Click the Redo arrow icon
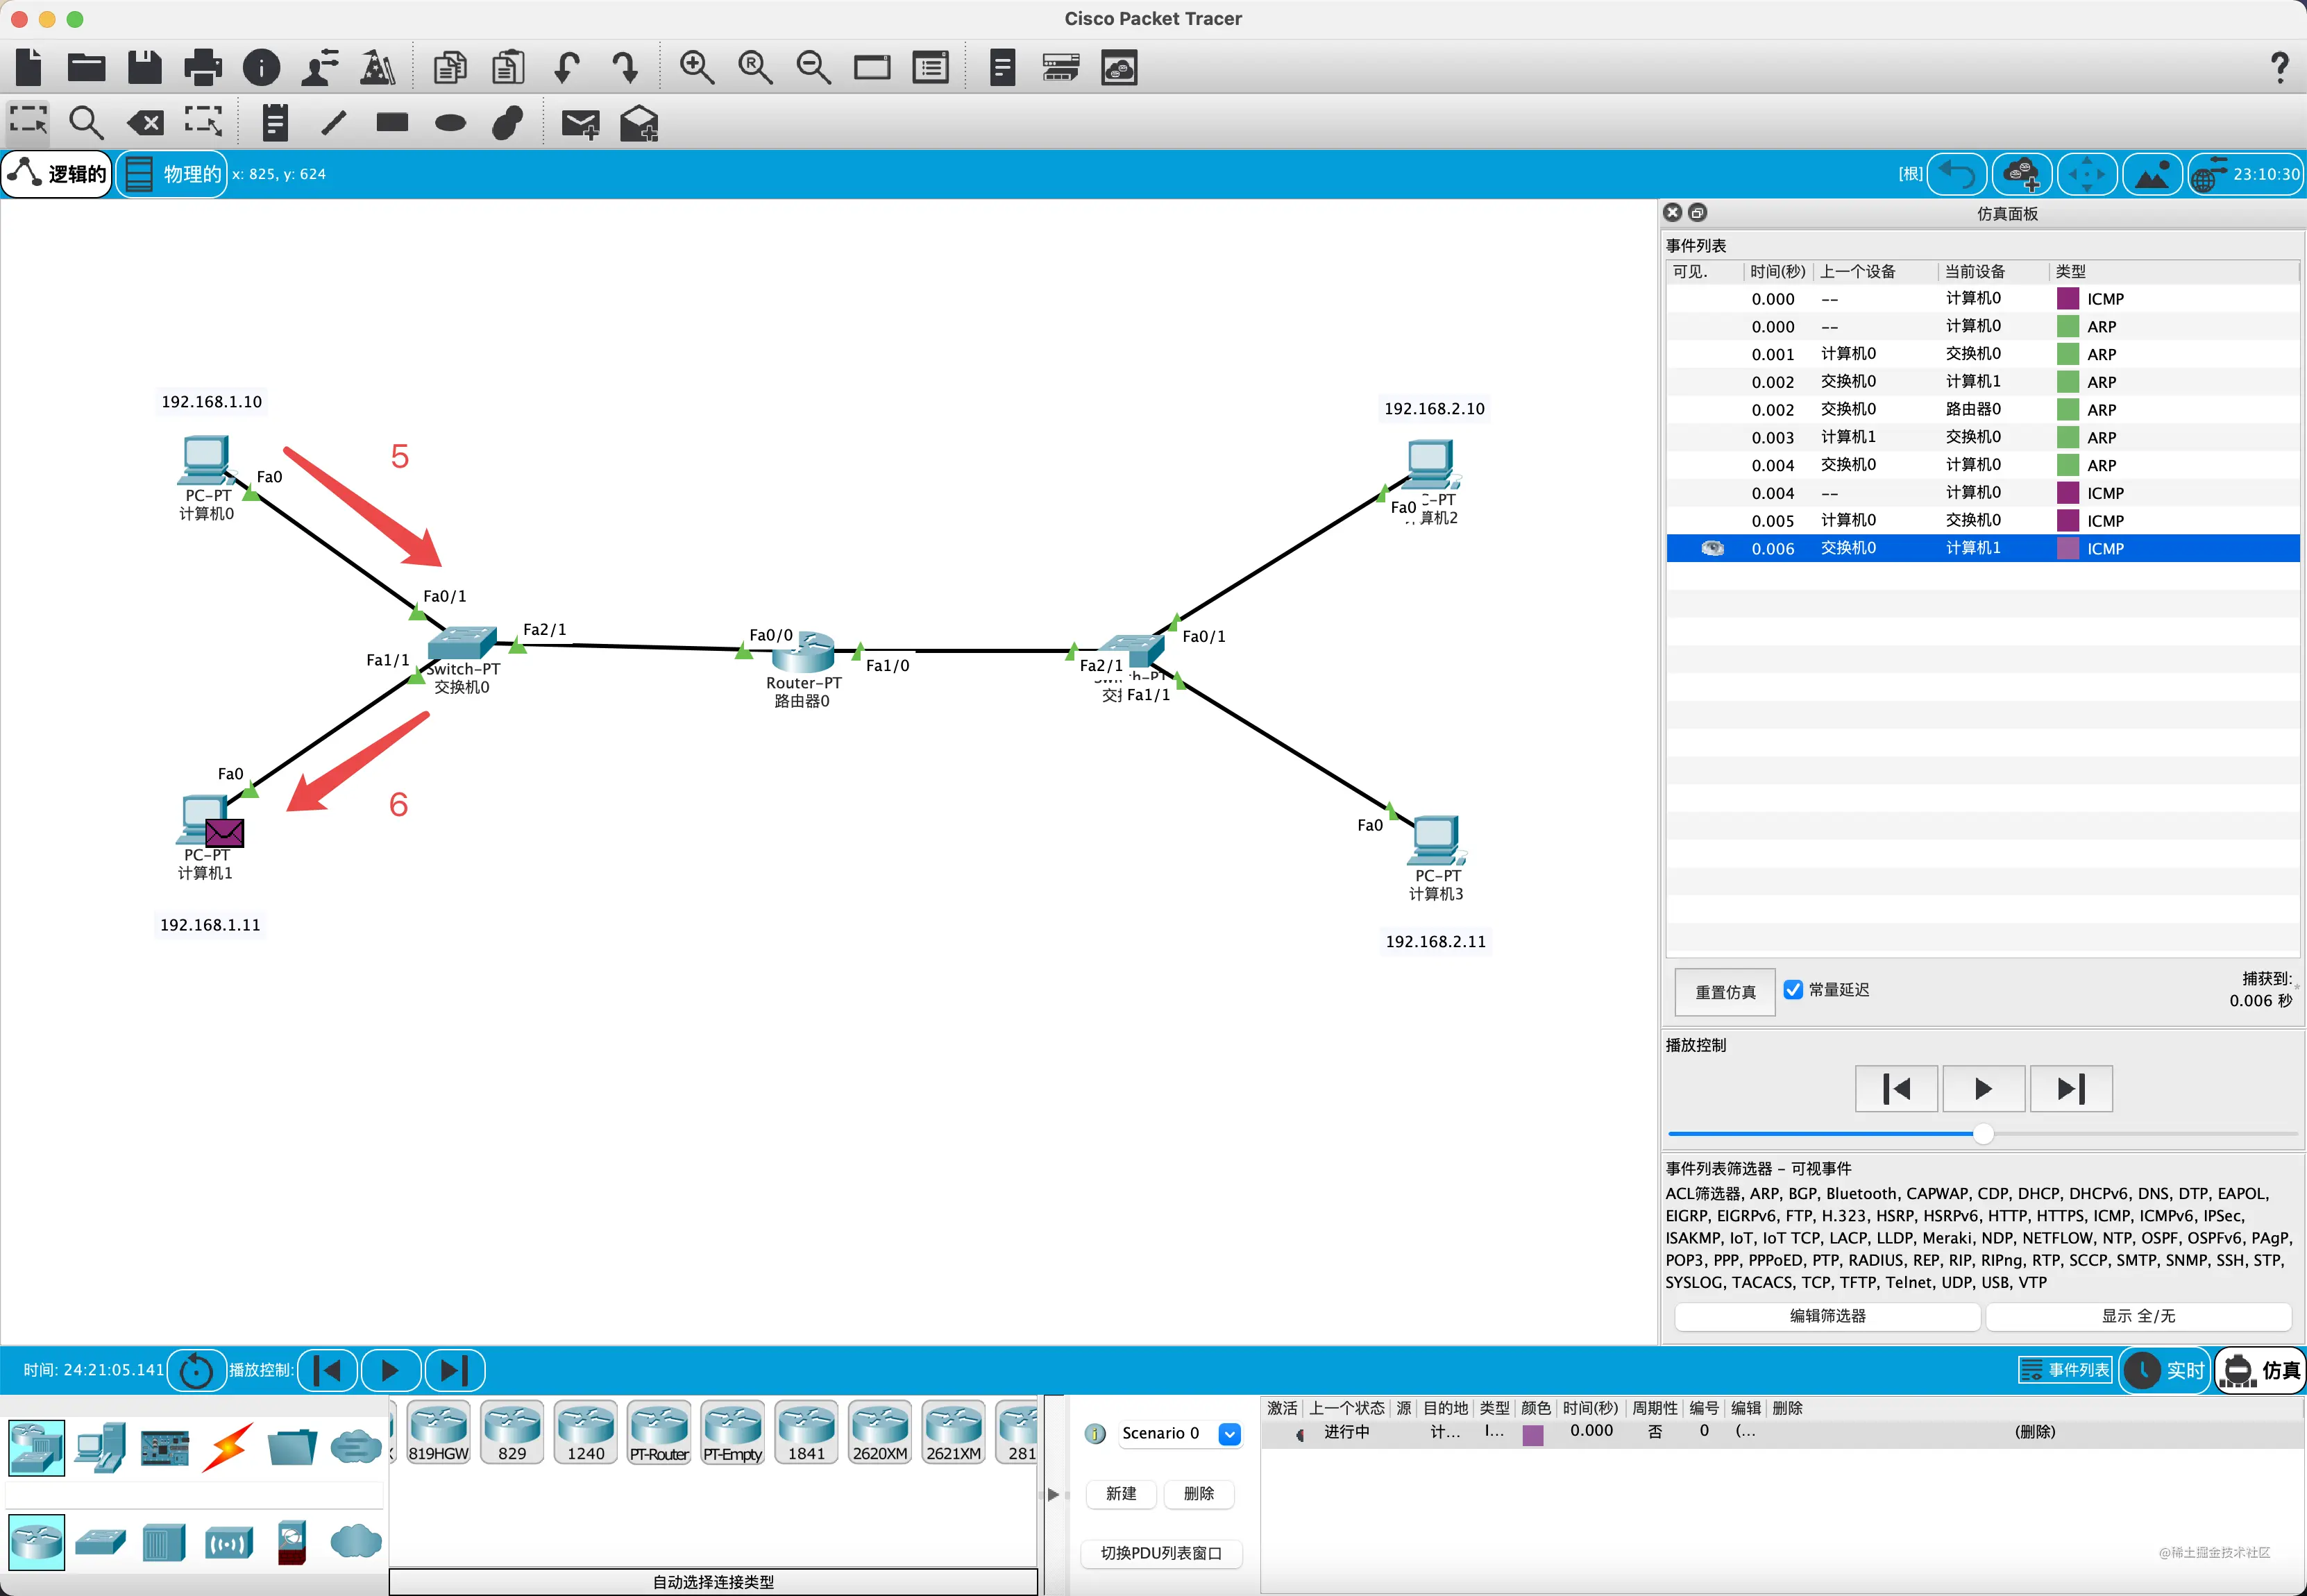 [625, 67]
